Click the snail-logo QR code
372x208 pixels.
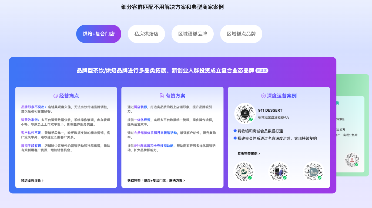(x=244, y=172)
